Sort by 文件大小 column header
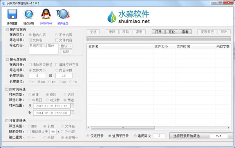The height and width of the screenshot is (148, 235). [x=164, y=47]
